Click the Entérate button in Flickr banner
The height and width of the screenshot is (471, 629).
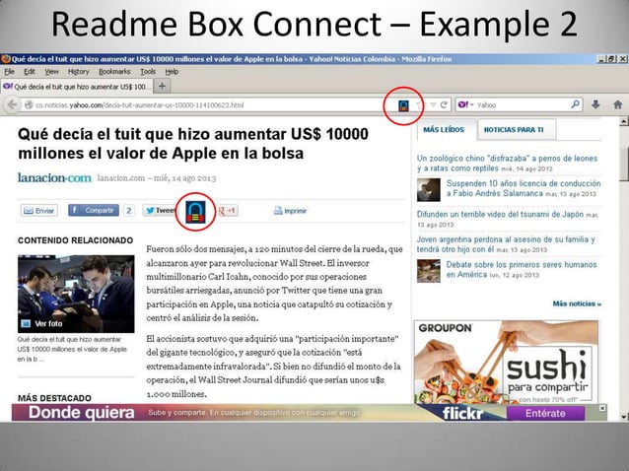point(545,413)
